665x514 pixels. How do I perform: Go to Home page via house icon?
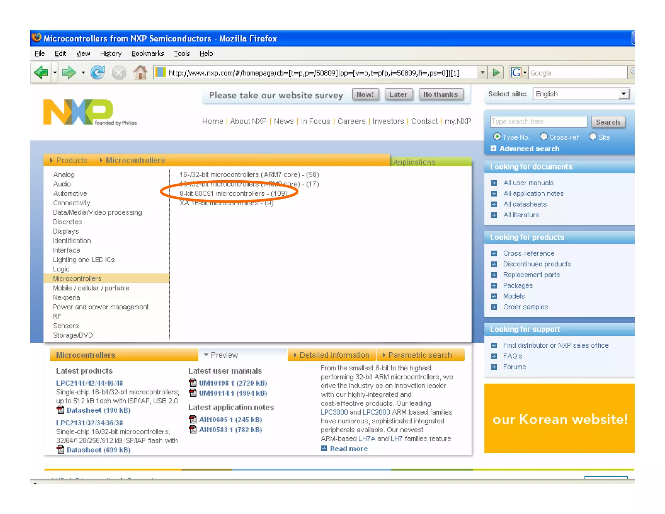tap(140, 72)
